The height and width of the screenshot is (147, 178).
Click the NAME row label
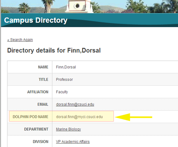(43, 67)
